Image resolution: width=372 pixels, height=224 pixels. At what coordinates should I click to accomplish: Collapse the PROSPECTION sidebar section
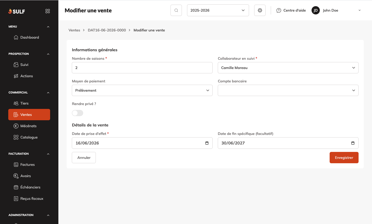pos(48,54)
